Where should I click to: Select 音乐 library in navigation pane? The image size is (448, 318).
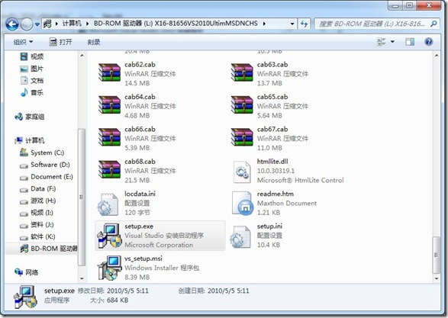[x=32, y=92]
